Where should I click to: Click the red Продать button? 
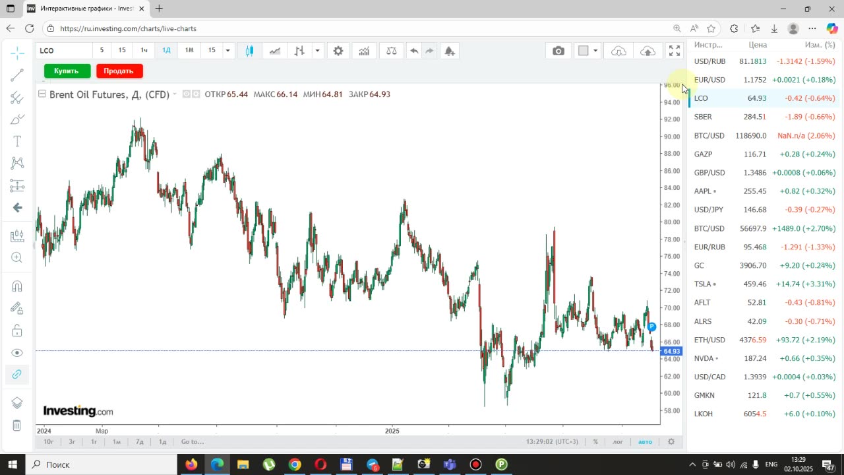click(x=119, y=71)
